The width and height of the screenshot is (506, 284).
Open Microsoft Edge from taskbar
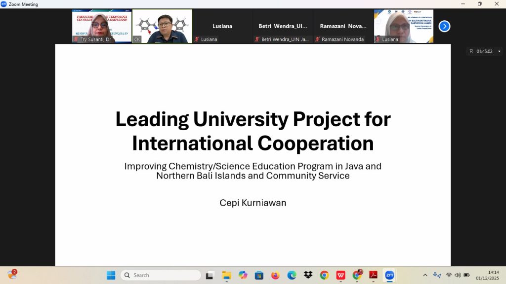coord(292,275)
